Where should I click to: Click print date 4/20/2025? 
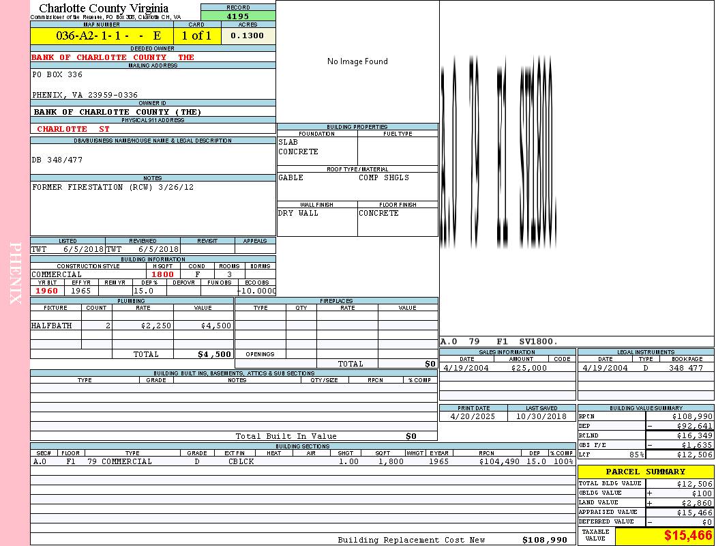473,416
